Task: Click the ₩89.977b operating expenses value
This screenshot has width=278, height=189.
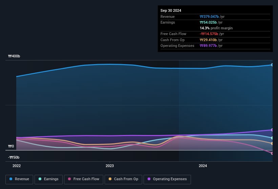Action: [x=208, y=46]
